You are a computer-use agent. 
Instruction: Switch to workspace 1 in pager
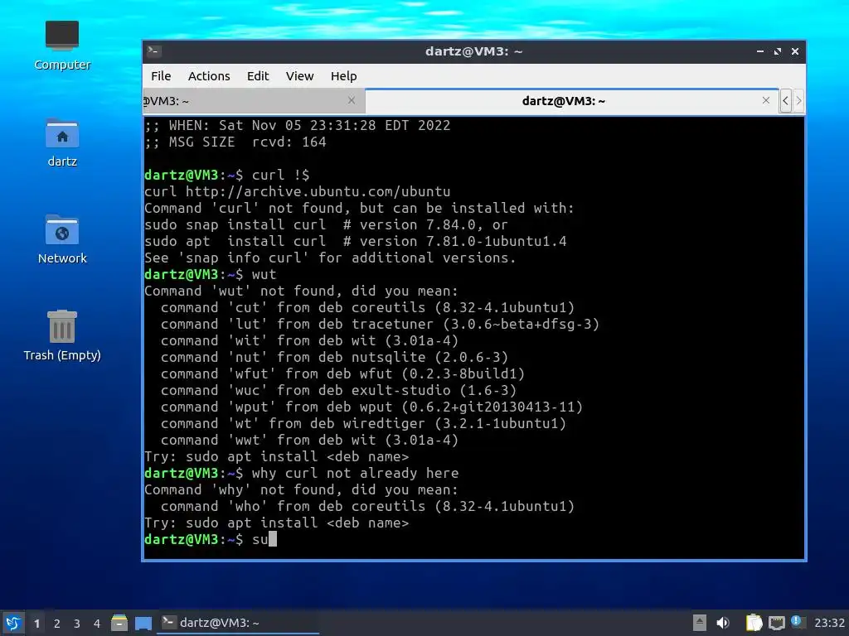pyautogui.click(x=36, y=624)
